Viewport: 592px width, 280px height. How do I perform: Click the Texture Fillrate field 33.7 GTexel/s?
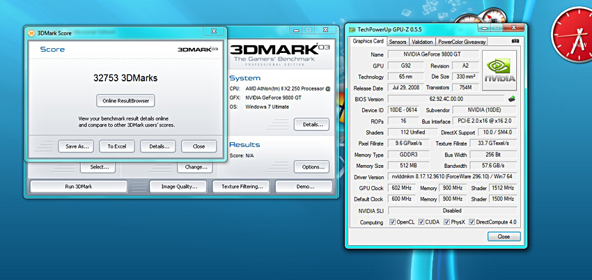tap(493, 143)
